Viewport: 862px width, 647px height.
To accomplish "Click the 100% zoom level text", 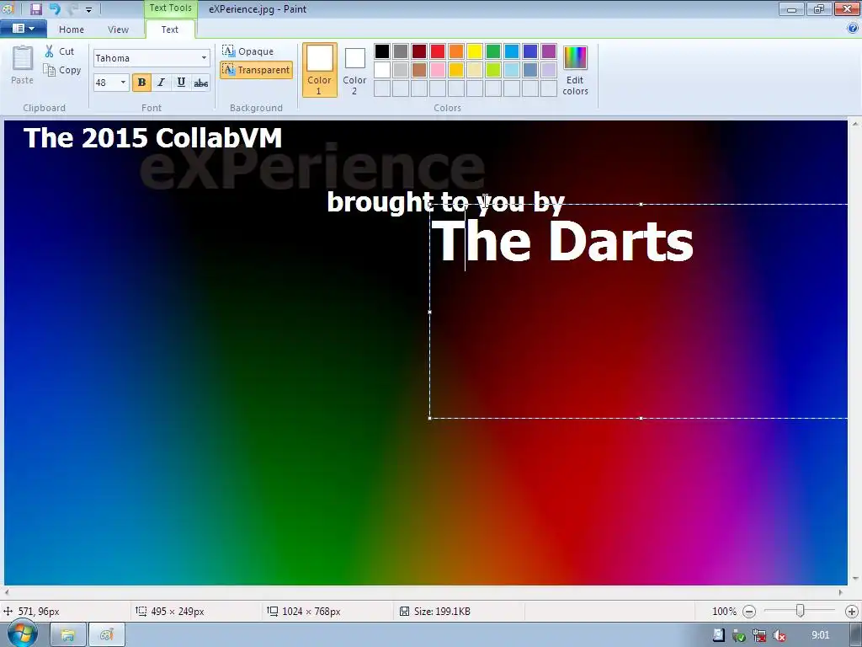I will tap(724, 612).
